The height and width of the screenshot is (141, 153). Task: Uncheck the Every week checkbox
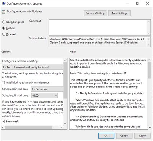coord(3,122)
